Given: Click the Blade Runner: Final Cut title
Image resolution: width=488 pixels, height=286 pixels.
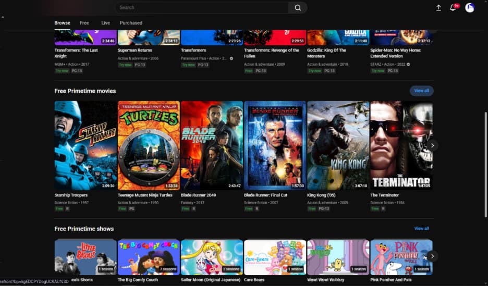Looking at the screenshot, I should (265, 195).
